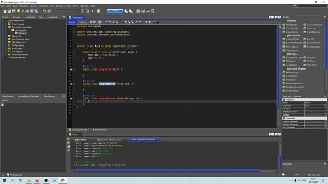This screenshot has width=328, height=184.
Task: Open Windows Start menu
Action: (4, 180)
